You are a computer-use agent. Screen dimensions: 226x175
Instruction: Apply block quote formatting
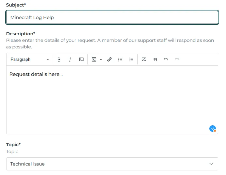point(155,60)
